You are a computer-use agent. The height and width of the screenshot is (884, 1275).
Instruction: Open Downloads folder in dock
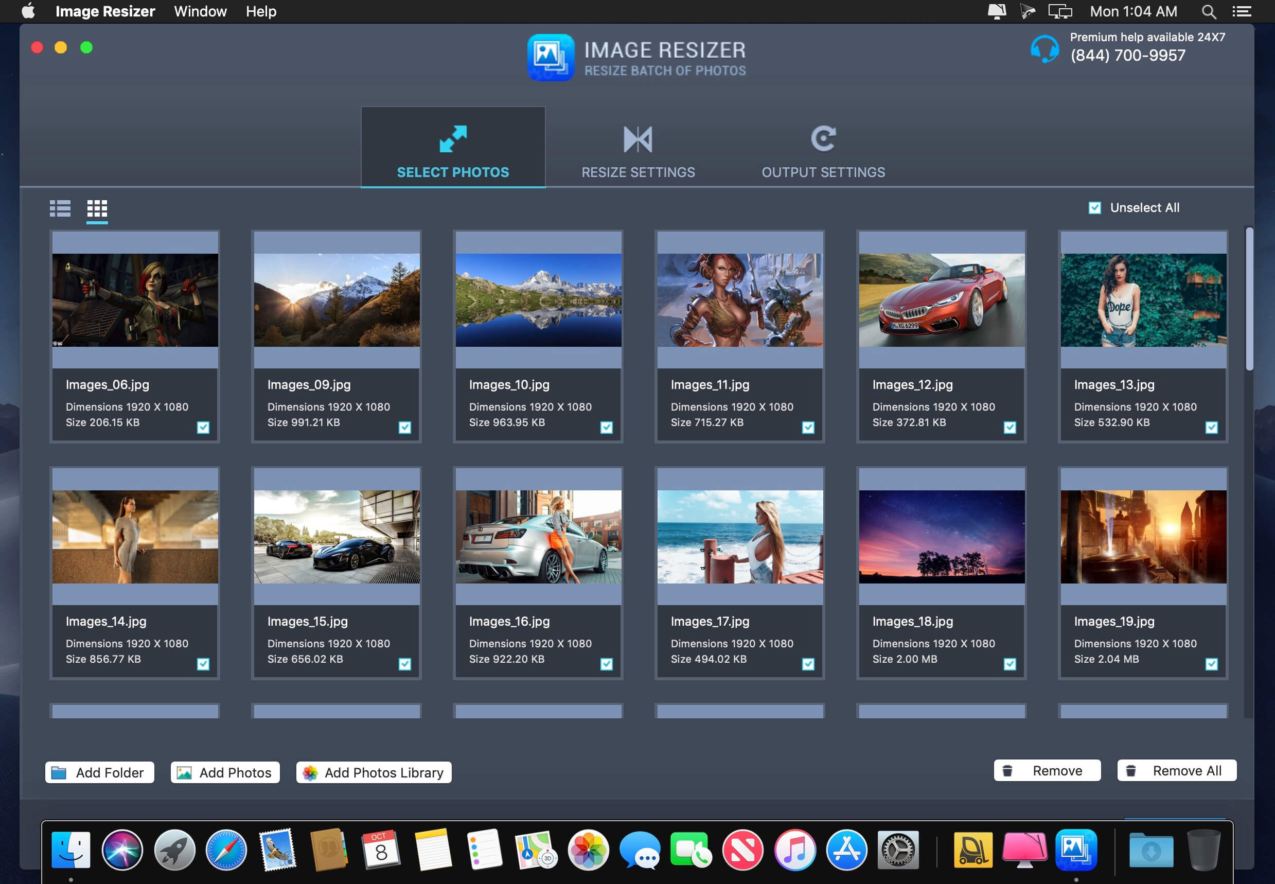coord(1151,850)
